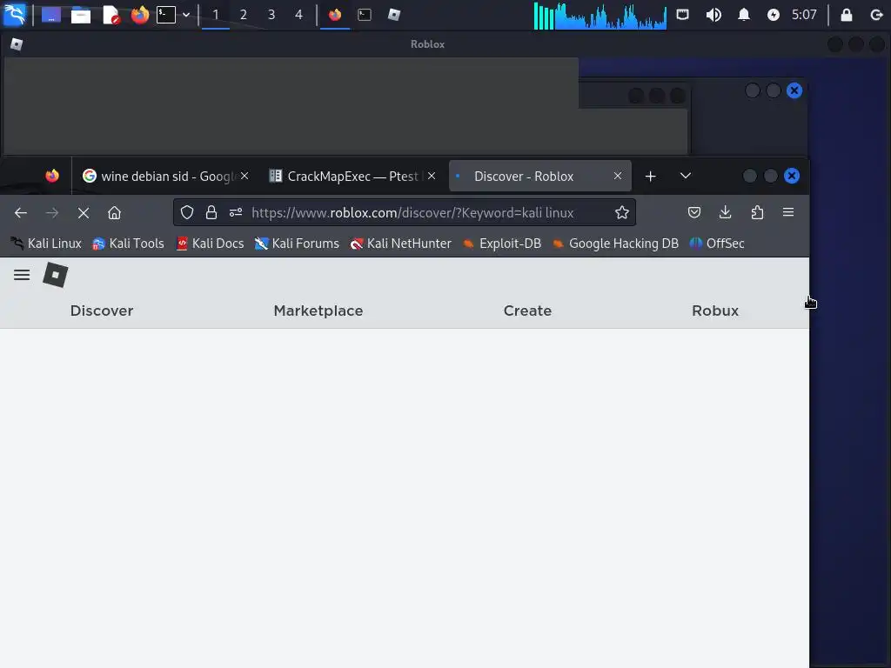Image resolution: width=891 pixels, height=668 pixels.
Task: Click the log out panel icon
Action: [876, 15]
